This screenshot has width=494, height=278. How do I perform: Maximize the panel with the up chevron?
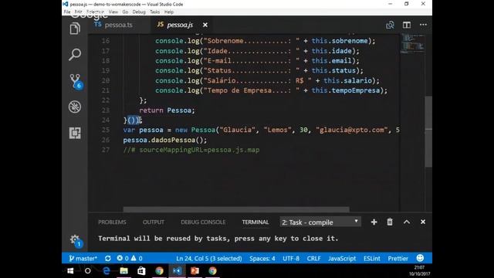pyautogui.click(x=407, y=222)
